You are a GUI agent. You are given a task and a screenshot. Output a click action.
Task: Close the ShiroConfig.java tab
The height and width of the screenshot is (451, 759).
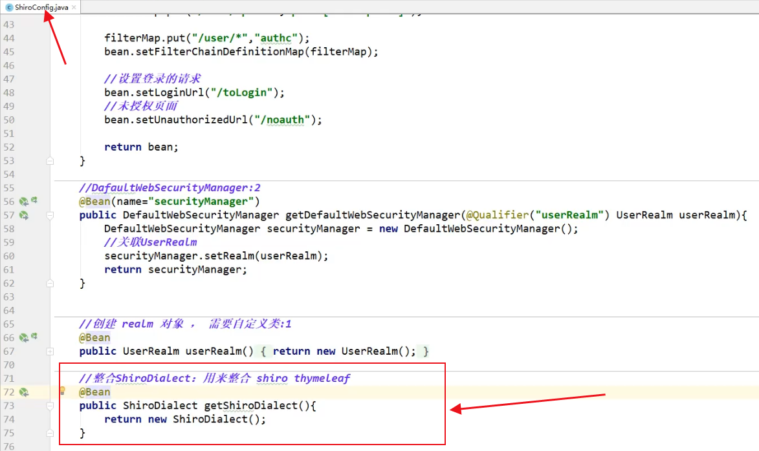point(74,7)
